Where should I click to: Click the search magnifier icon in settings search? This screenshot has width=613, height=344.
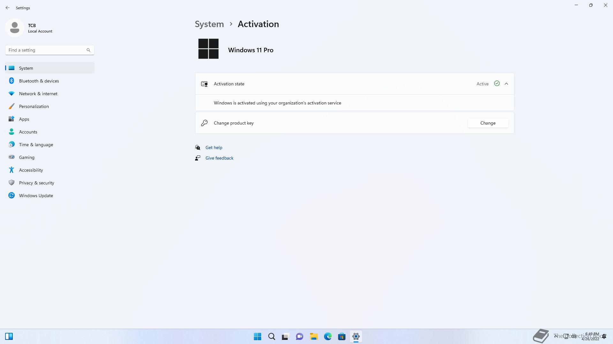88,50
